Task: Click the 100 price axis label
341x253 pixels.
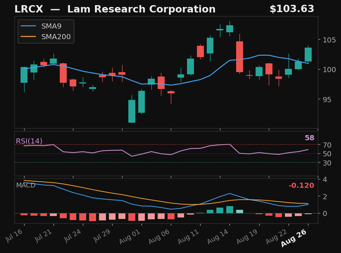Action: 329,70
